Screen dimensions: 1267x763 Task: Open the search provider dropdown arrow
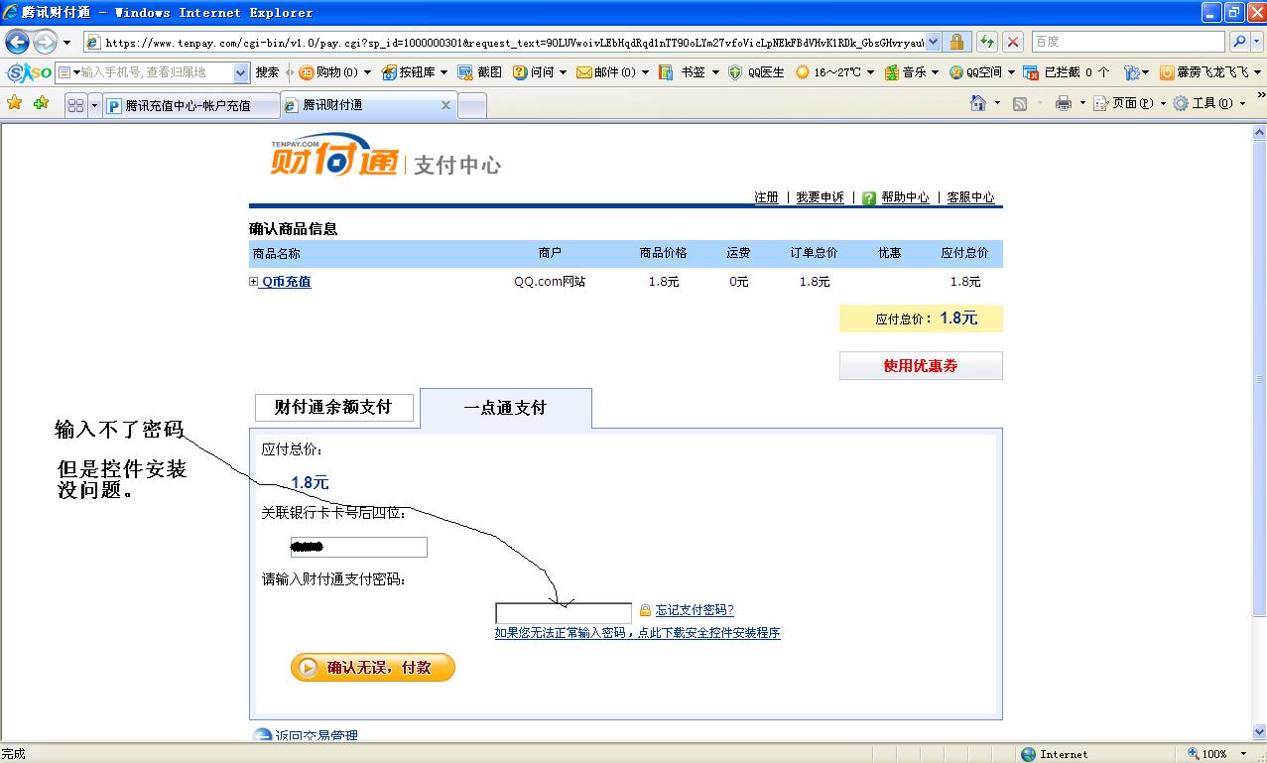[x=1257, y=42]
